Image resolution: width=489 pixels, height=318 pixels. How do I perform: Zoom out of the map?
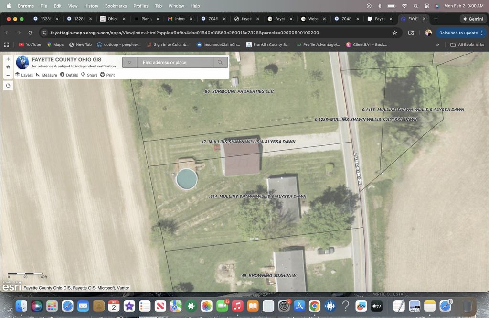point(8,75)
